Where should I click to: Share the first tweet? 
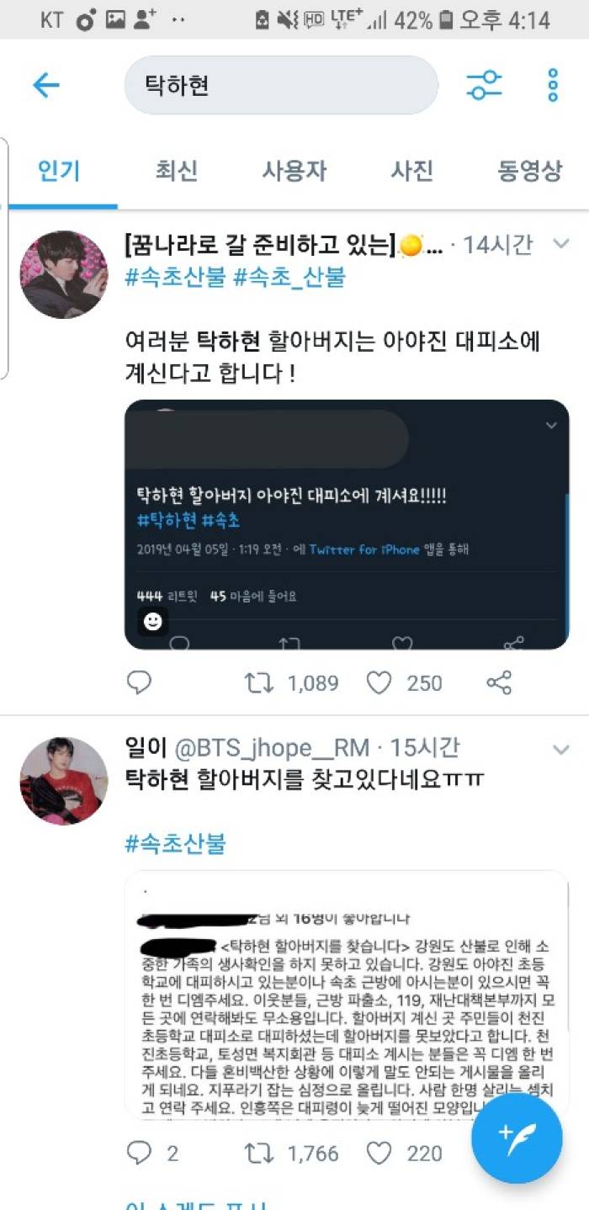[500, 682]
